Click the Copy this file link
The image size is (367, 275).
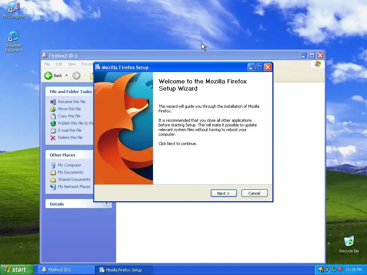[69, 116]
